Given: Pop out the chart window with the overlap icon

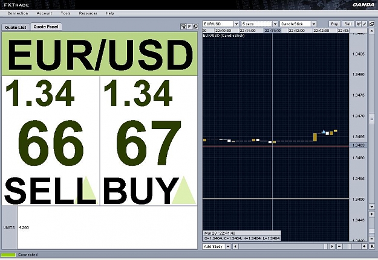Looking at the screenshot, I should point(371,24).
